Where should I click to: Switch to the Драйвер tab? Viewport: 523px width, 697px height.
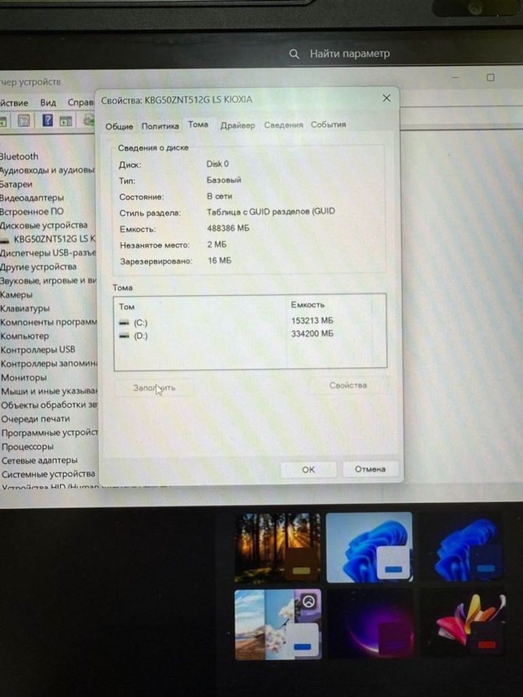[238, 125]
